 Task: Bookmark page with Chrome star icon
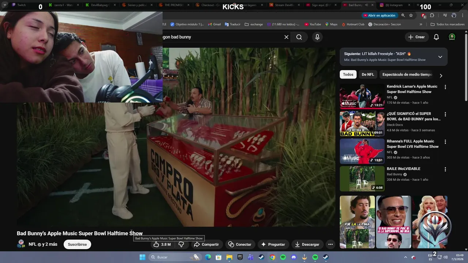(411, 15)
